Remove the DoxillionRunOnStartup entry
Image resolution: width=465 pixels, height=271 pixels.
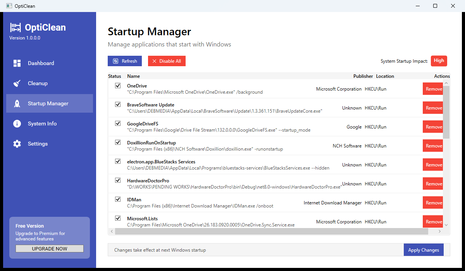[x=433, y=146]
